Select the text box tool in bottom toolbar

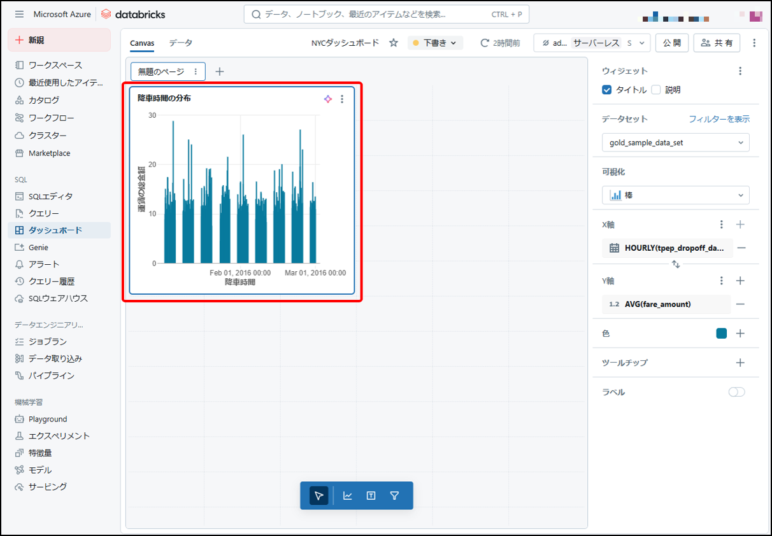click(x=371, y=496)
